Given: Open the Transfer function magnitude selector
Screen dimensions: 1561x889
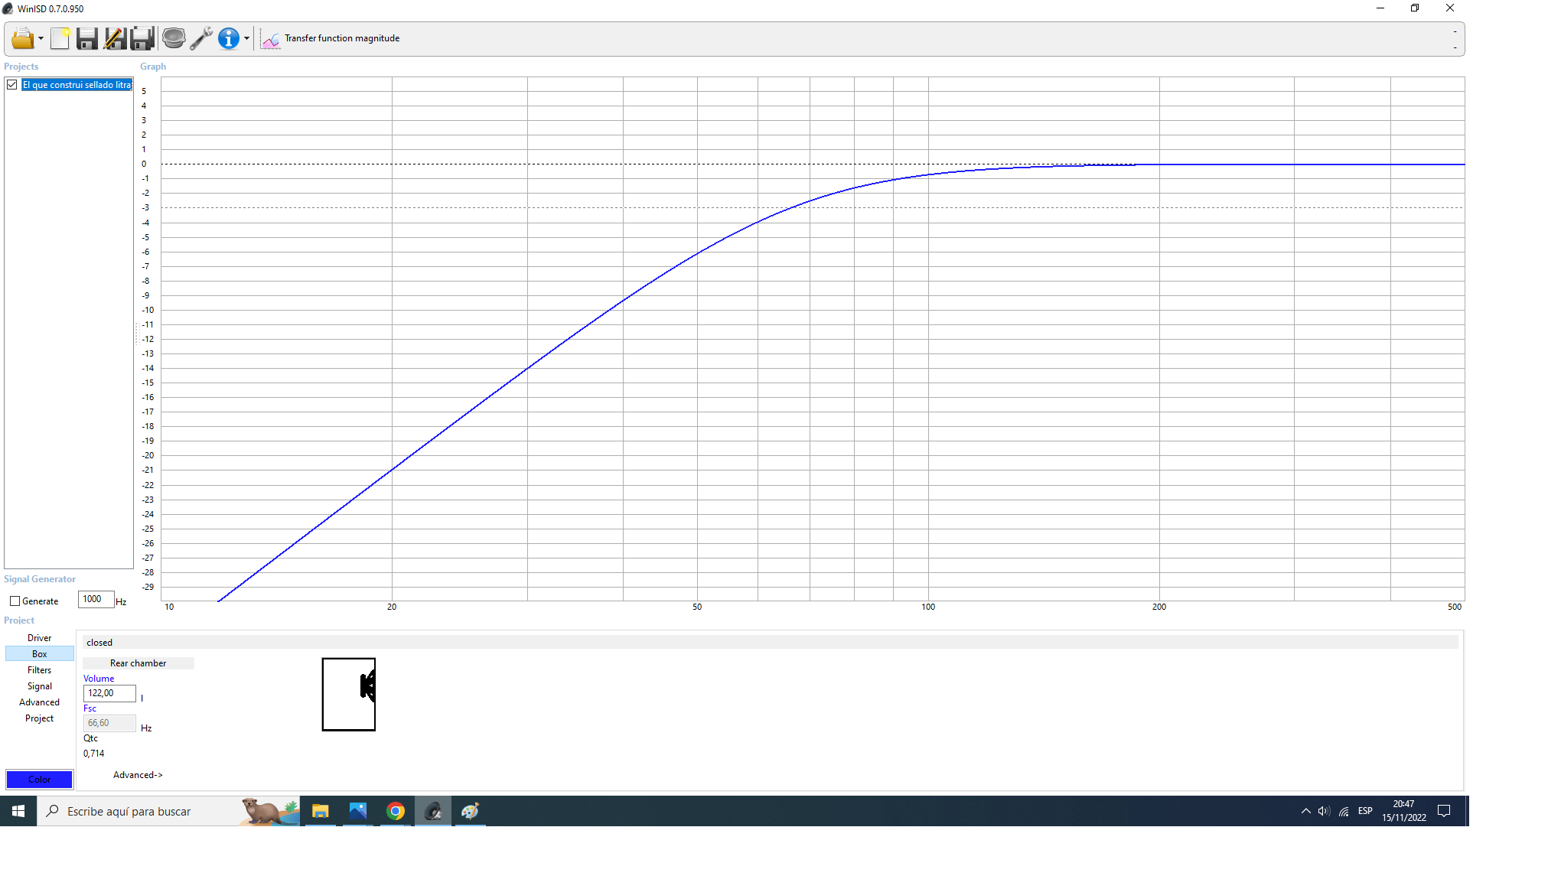Looking at the screenshot, I should [x=342, y=38].
